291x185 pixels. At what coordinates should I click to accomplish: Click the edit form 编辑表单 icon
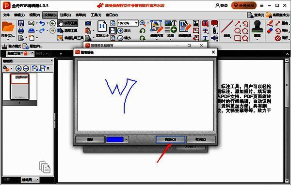[x=185, y=27]
